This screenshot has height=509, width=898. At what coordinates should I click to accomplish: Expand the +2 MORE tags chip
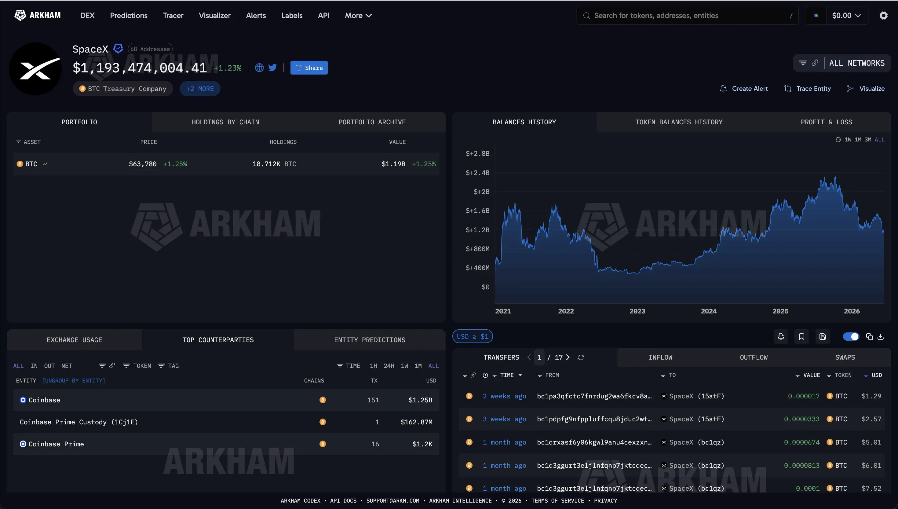point(200,89)
